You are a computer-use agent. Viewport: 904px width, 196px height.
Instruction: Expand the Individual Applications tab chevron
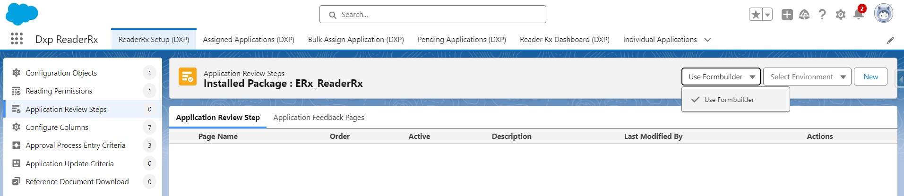707,40
